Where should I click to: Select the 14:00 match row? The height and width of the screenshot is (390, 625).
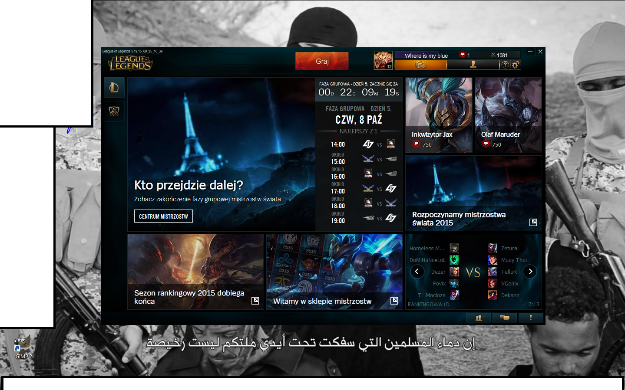point(359,144)
